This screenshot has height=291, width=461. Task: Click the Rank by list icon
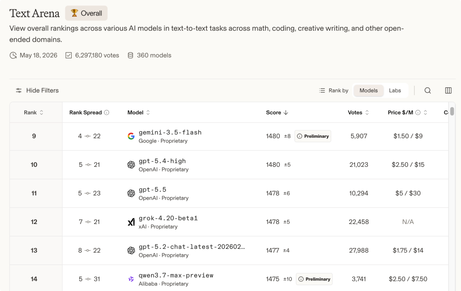322,90
